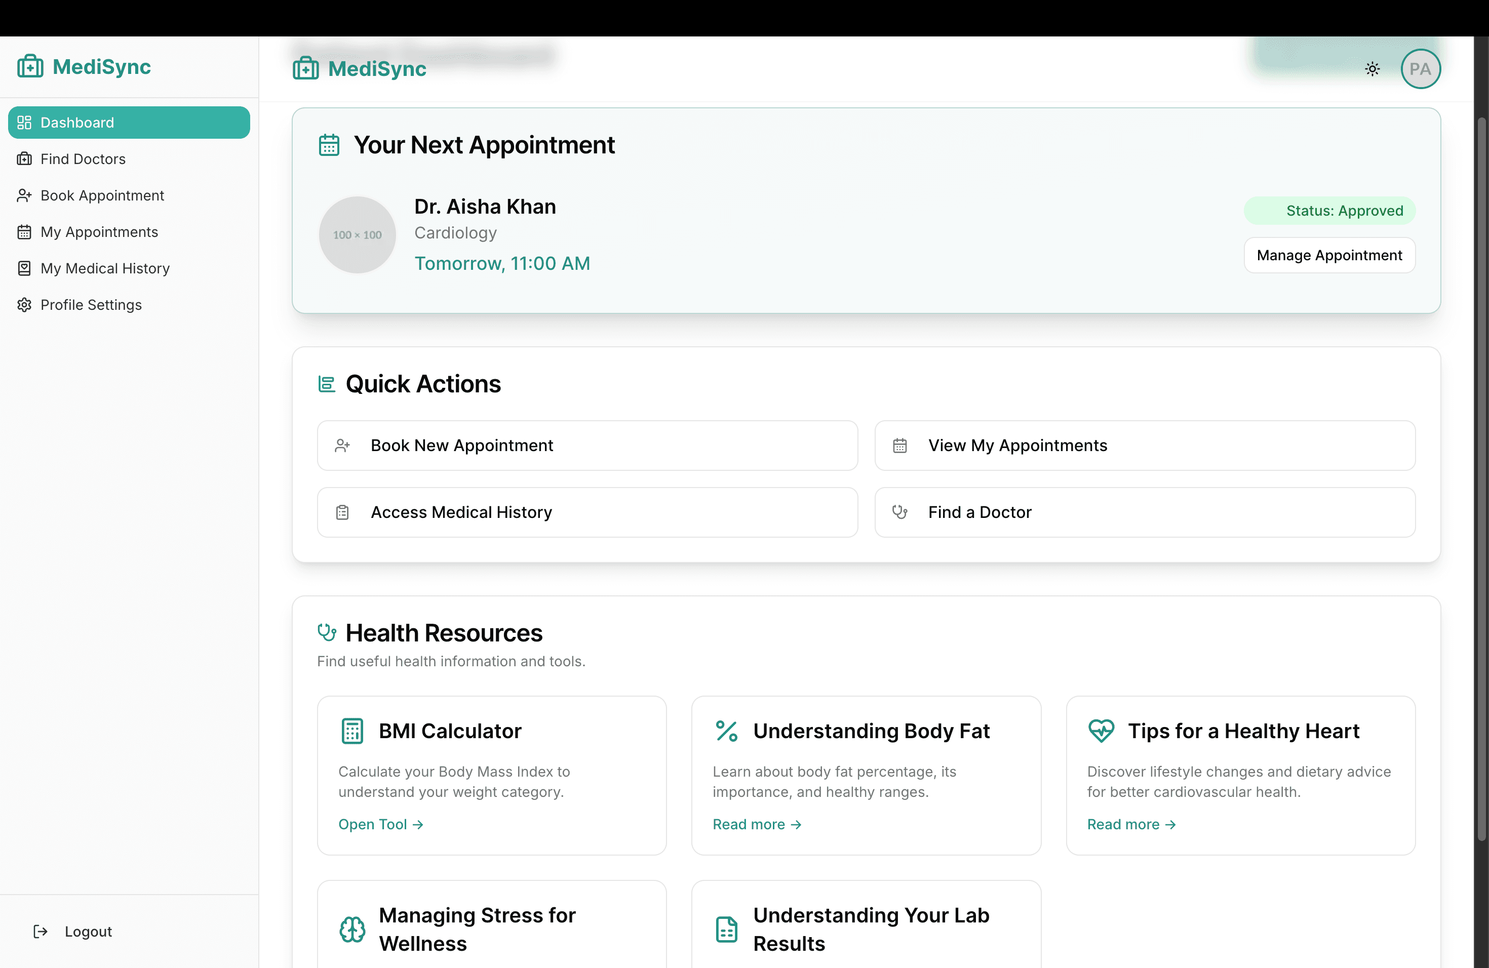Click the clipboard icon in Access Medical History
Viewport: 1489px width, 968px height.
click(x=342, y=512)
